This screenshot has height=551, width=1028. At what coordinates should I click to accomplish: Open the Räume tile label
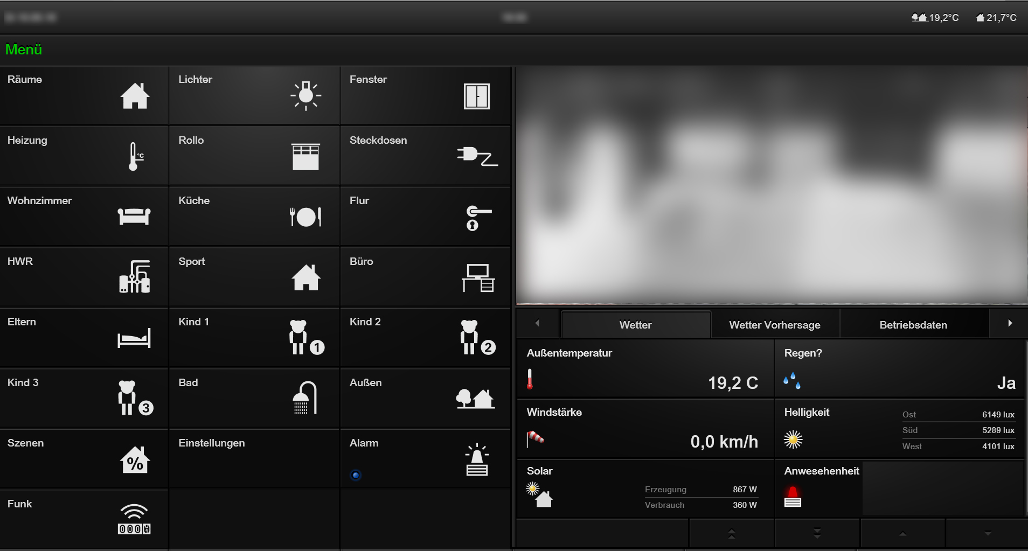[25, 79]
